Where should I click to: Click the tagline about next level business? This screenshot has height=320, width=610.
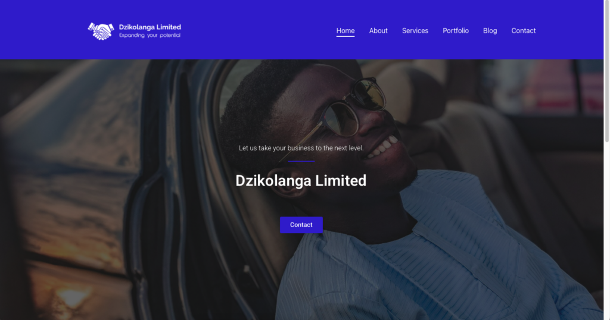301,148
